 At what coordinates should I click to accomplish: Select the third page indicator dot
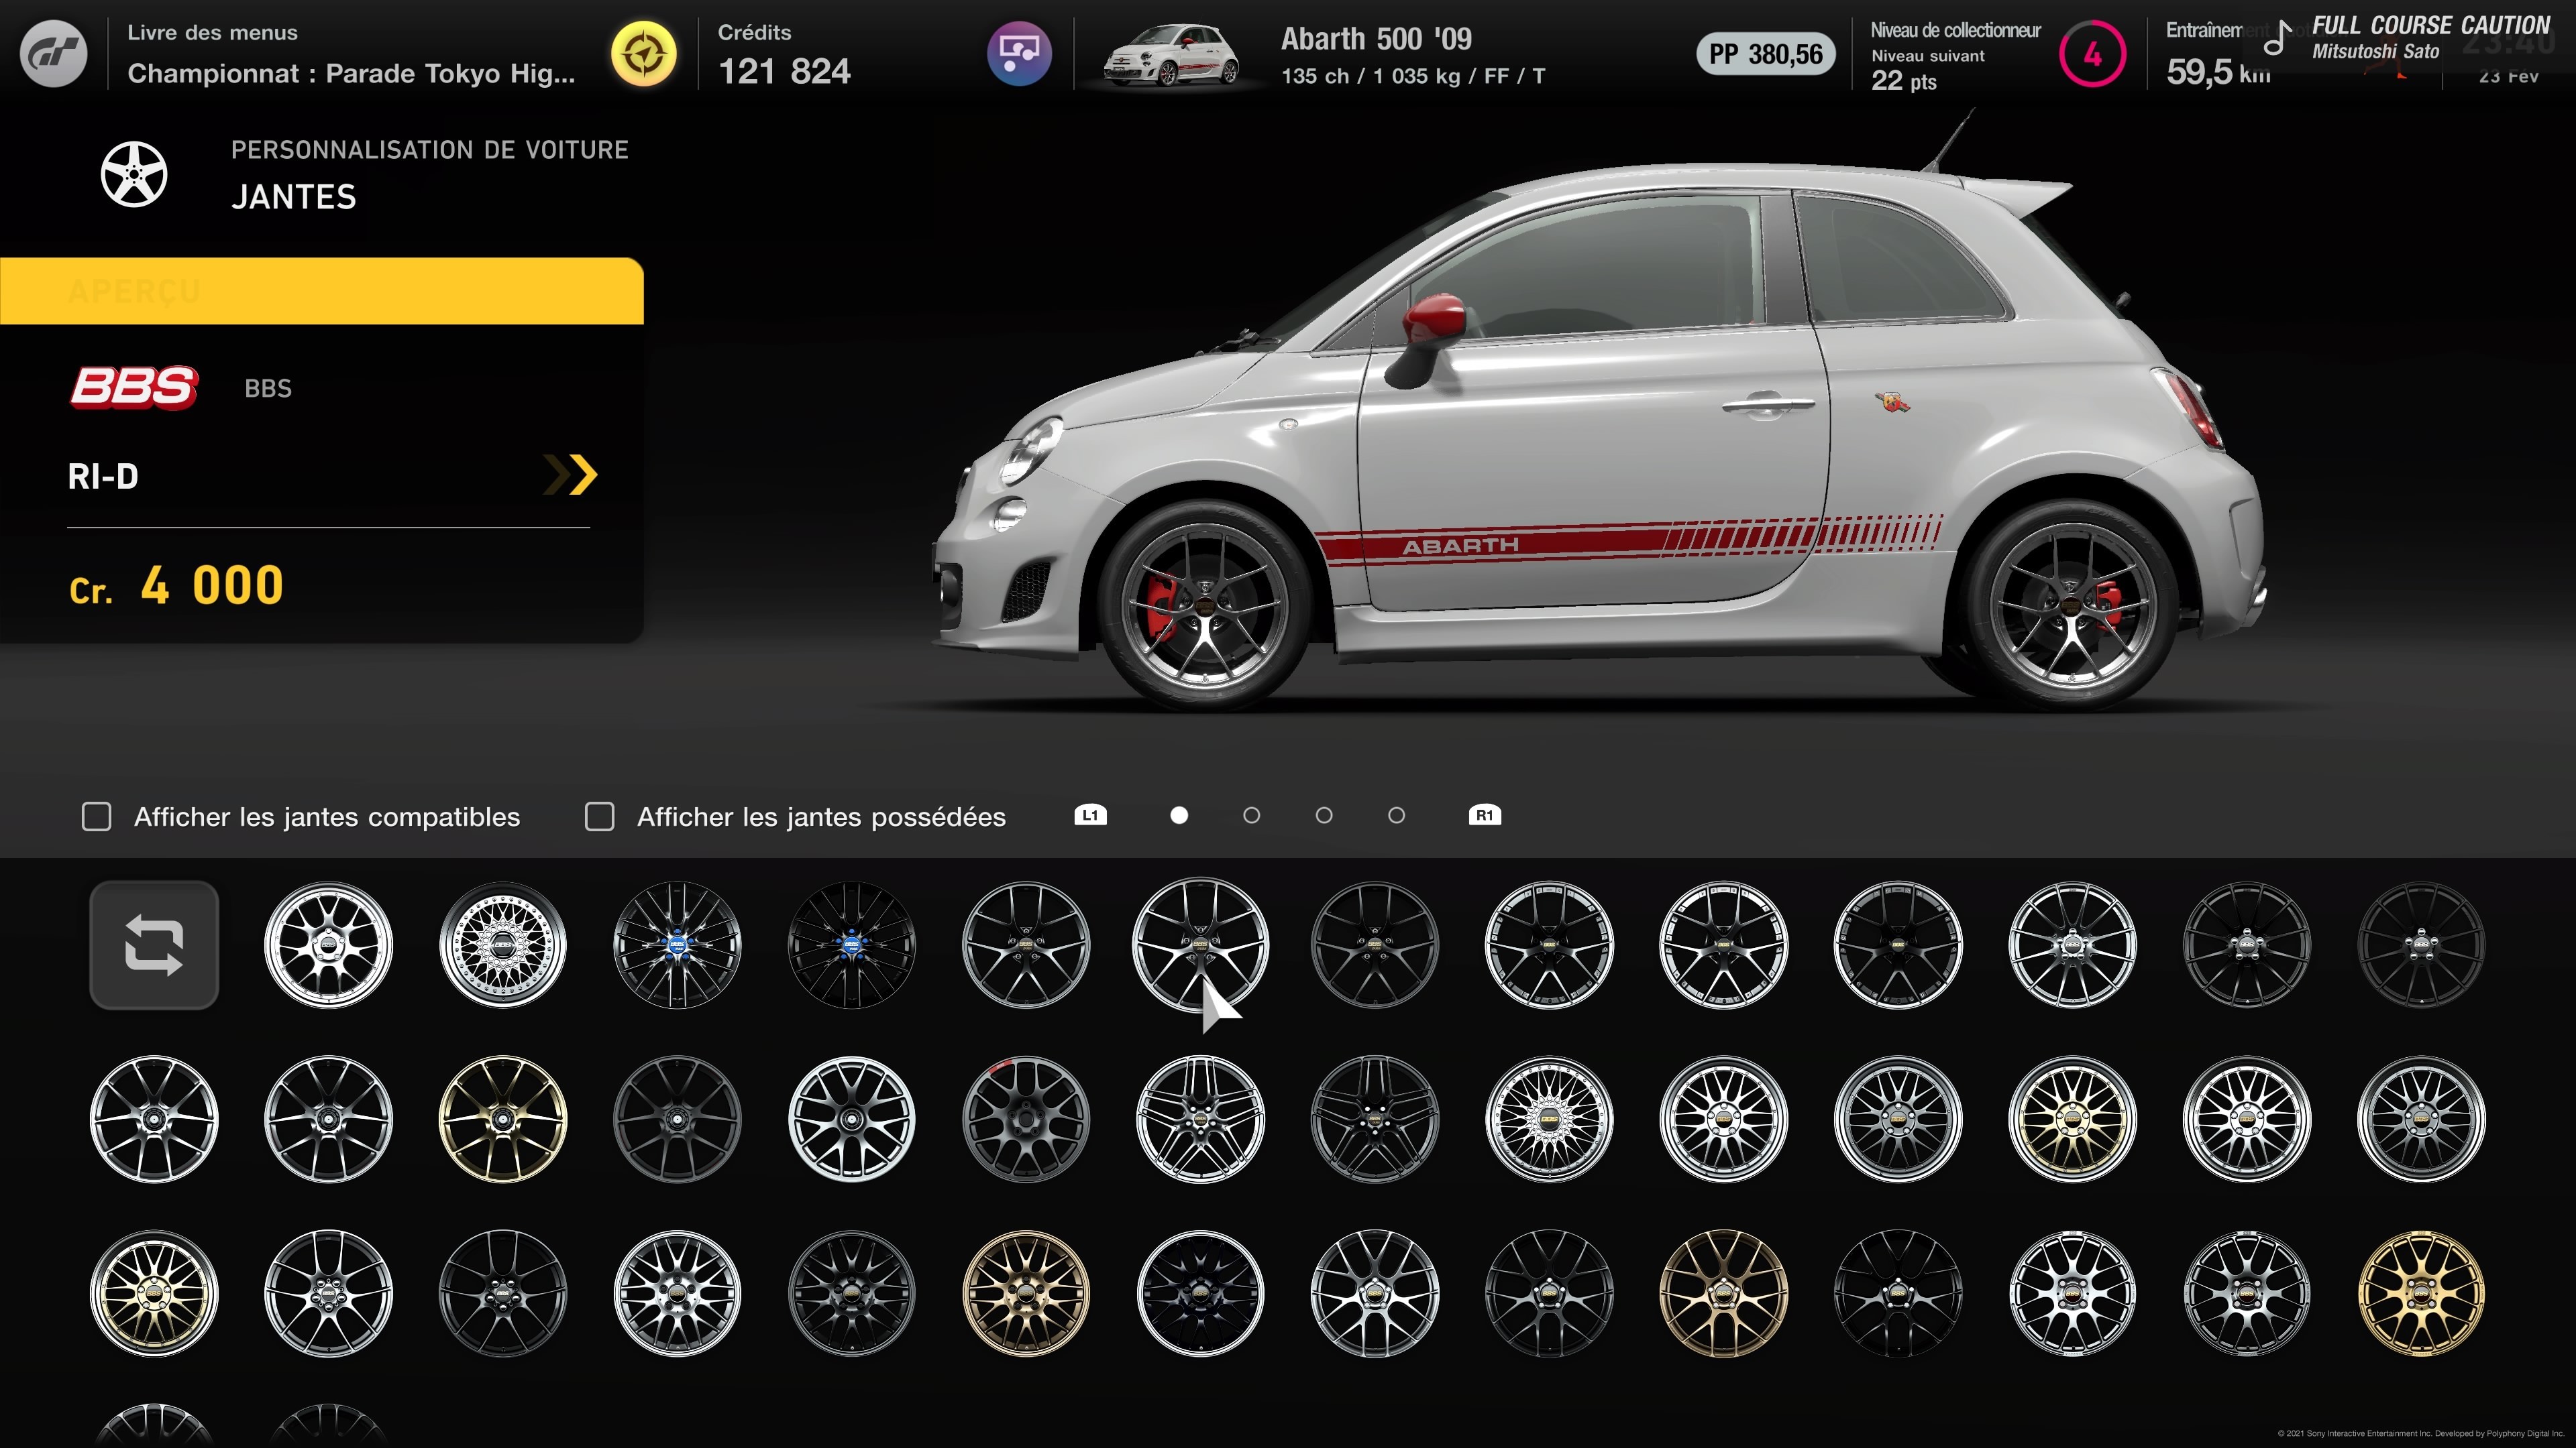tap(1324, 815)
